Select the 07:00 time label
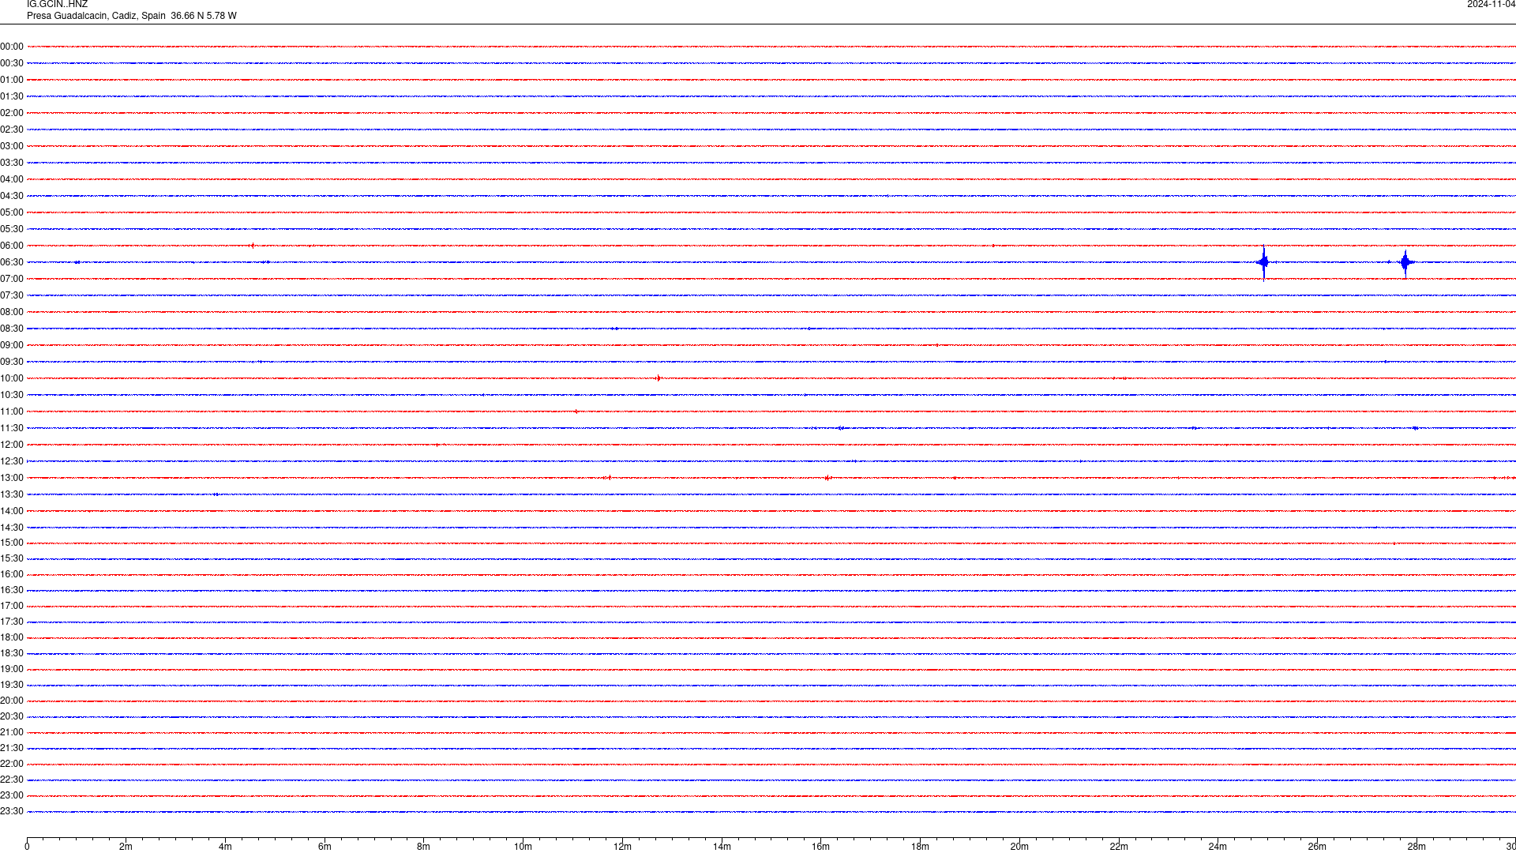 coord(12,279)
